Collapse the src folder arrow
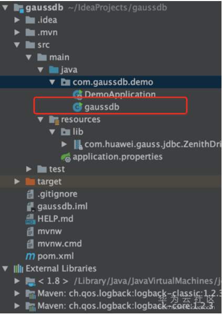This screenshot has width=222, height=315. pos(17,45)
